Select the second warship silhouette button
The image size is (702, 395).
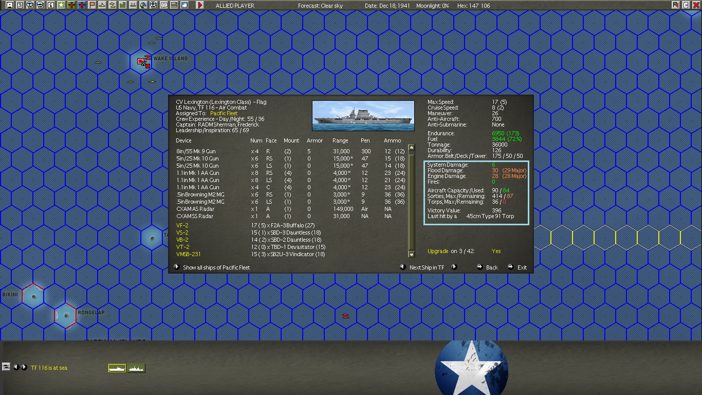(136, 368)
